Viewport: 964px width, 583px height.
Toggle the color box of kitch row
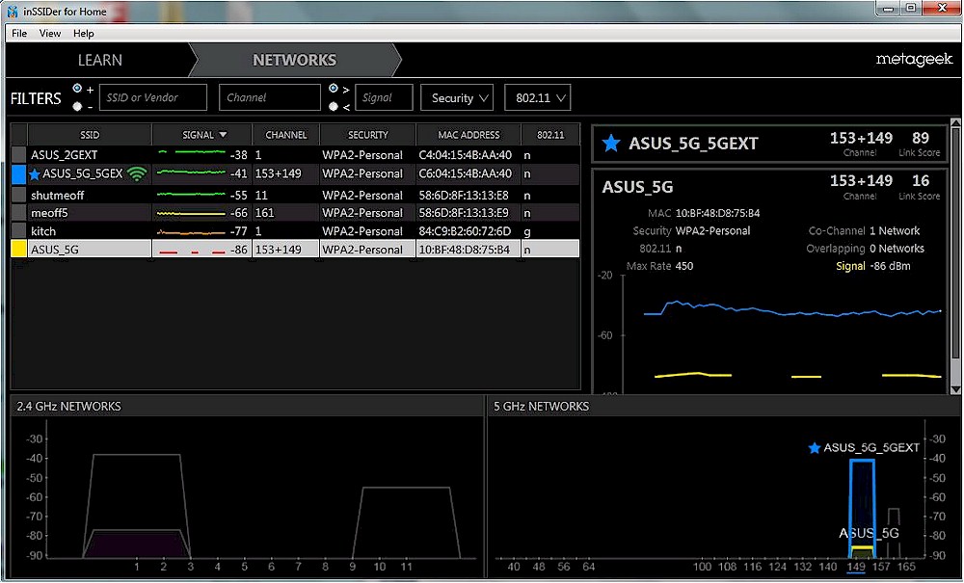coord(19,231)
